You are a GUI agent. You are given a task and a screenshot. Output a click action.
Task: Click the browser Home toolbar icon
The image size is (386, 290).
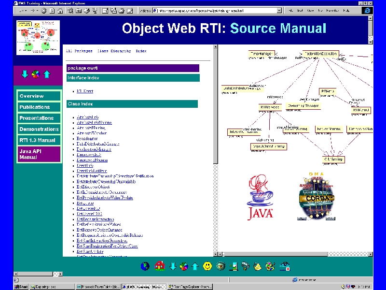[x=60, y=11]
